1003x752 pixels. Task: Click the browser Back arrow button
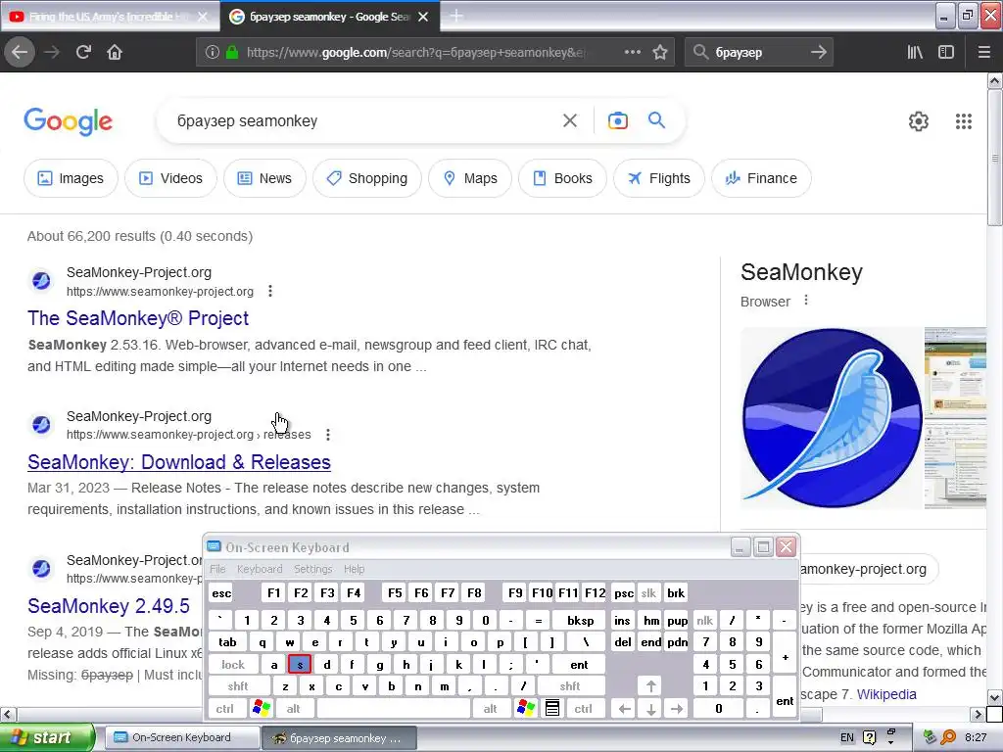pyautogui.click(x=20, y=52)
